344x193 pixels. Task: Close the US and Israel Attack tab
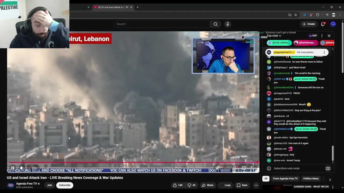pyautogui.click(x=131, y=7)
